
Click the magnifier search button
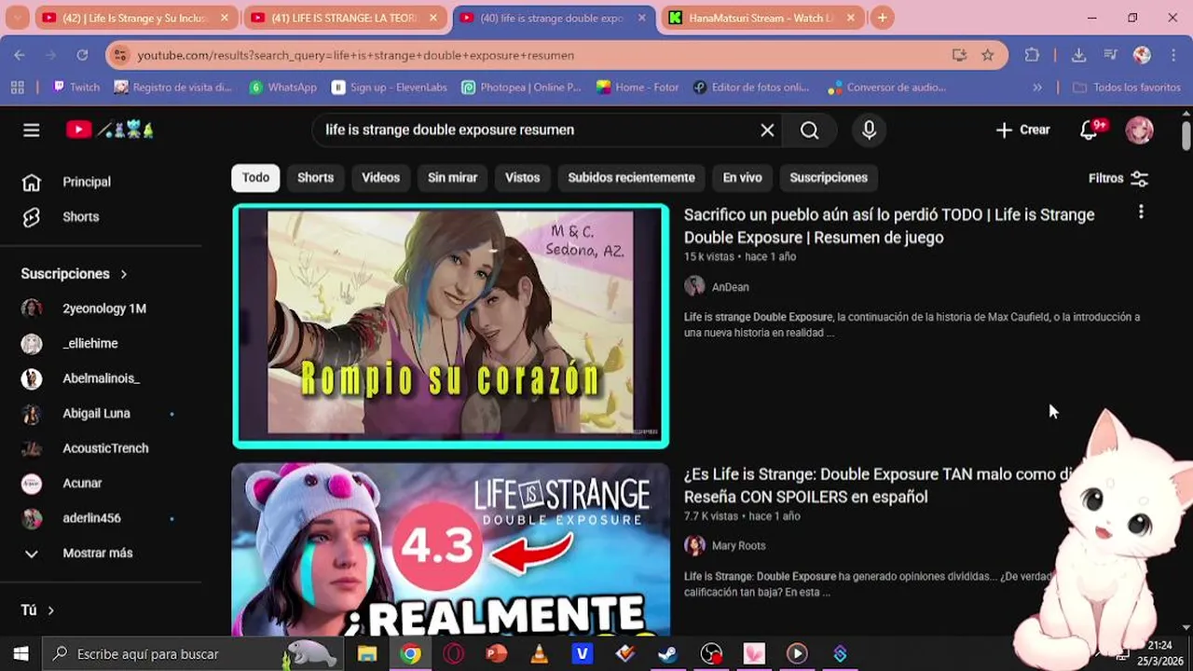tap(809, 130)
